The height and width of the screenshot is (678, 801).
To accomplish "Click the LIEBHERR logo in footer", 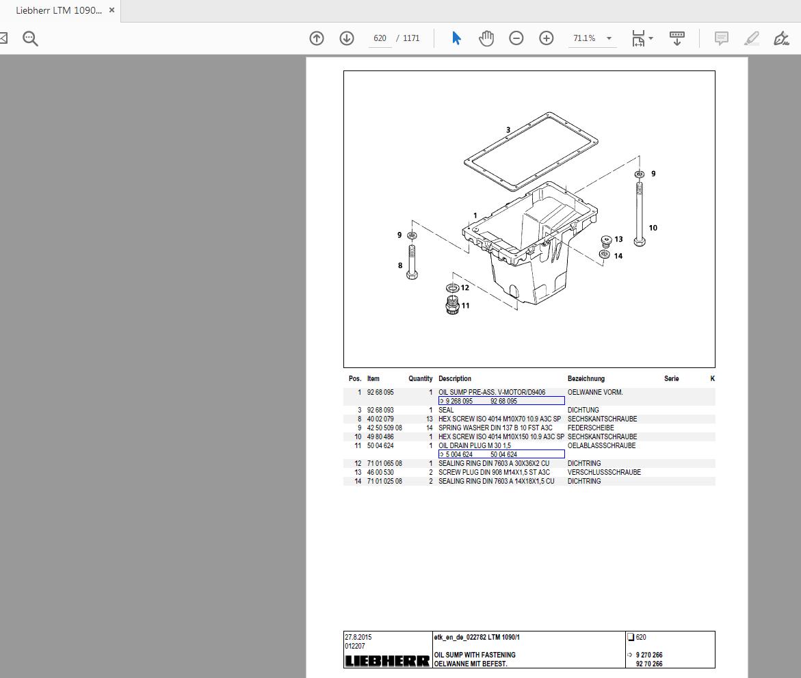I will [x=387, y=661].
